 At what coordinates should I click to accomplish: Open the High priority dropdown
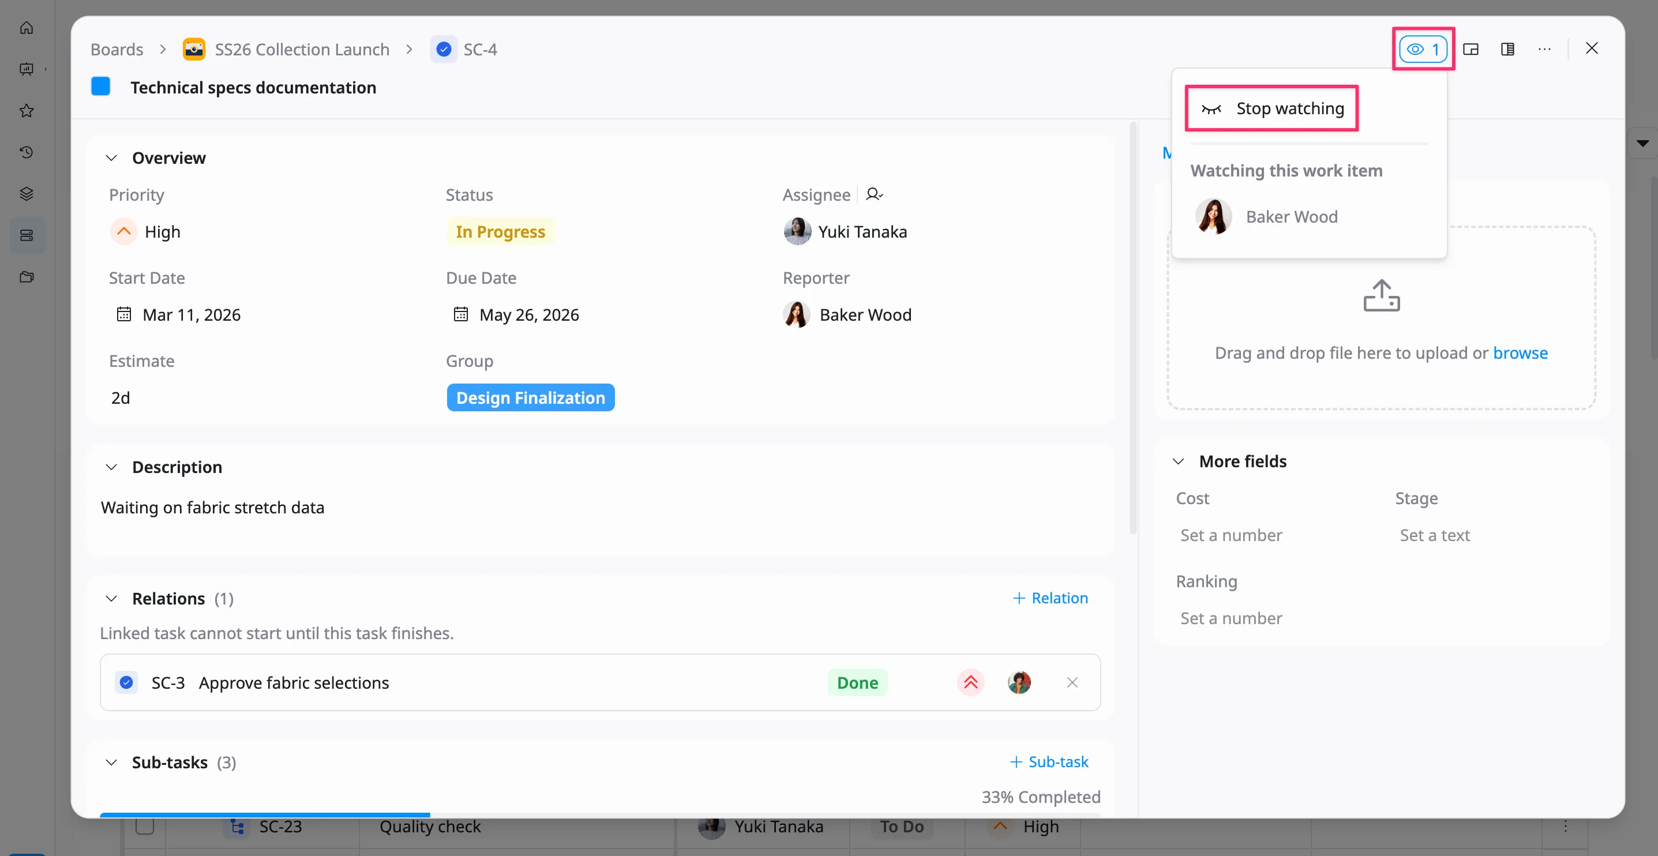pos(145,232)
